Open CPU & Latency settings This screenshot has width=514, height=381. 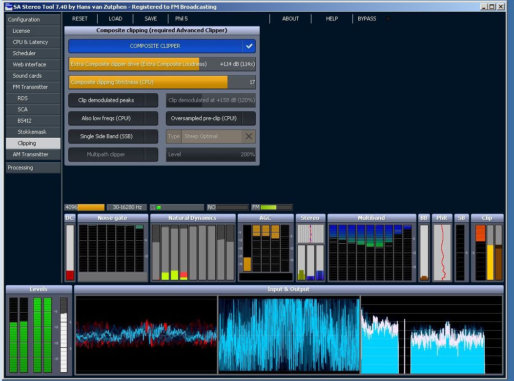(x=33, y=42)
